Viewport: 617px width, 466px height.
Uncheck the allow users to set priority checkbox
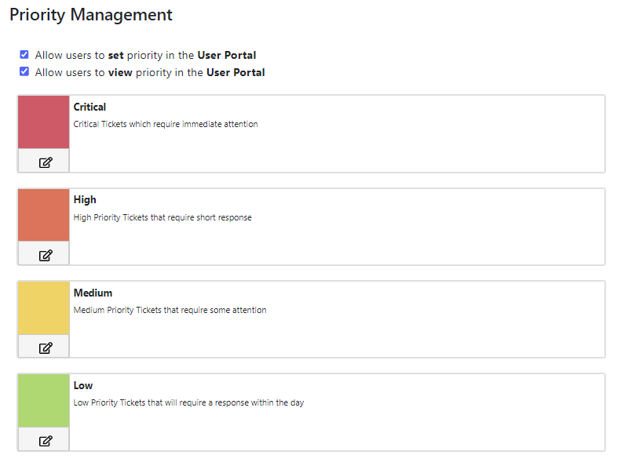[24, 54]
